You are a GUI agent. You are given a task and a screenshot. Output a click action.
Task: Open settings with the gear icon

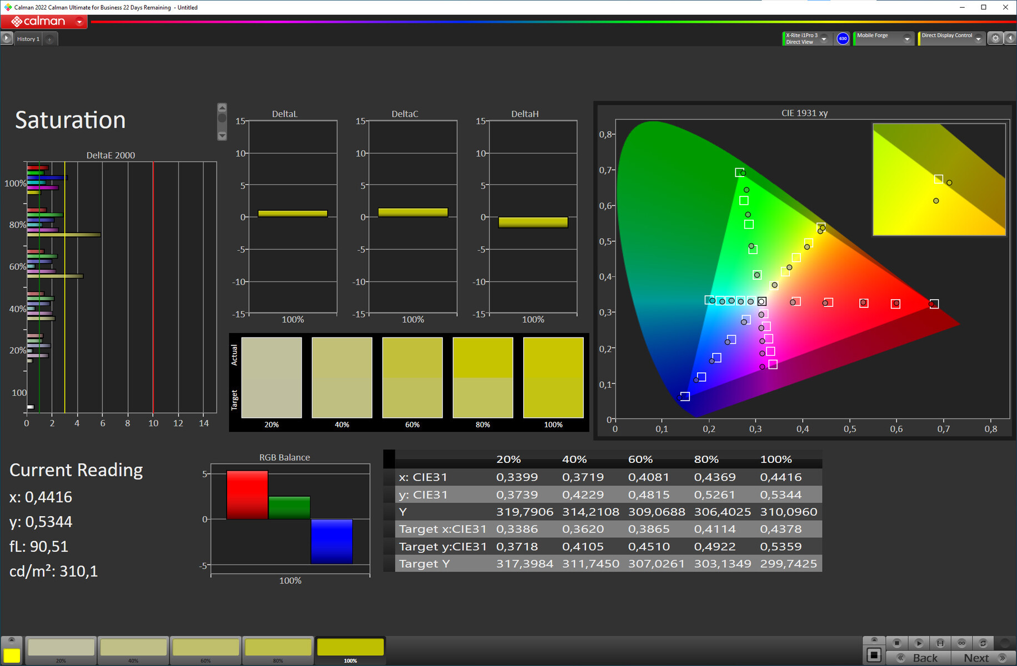[995, 38]
